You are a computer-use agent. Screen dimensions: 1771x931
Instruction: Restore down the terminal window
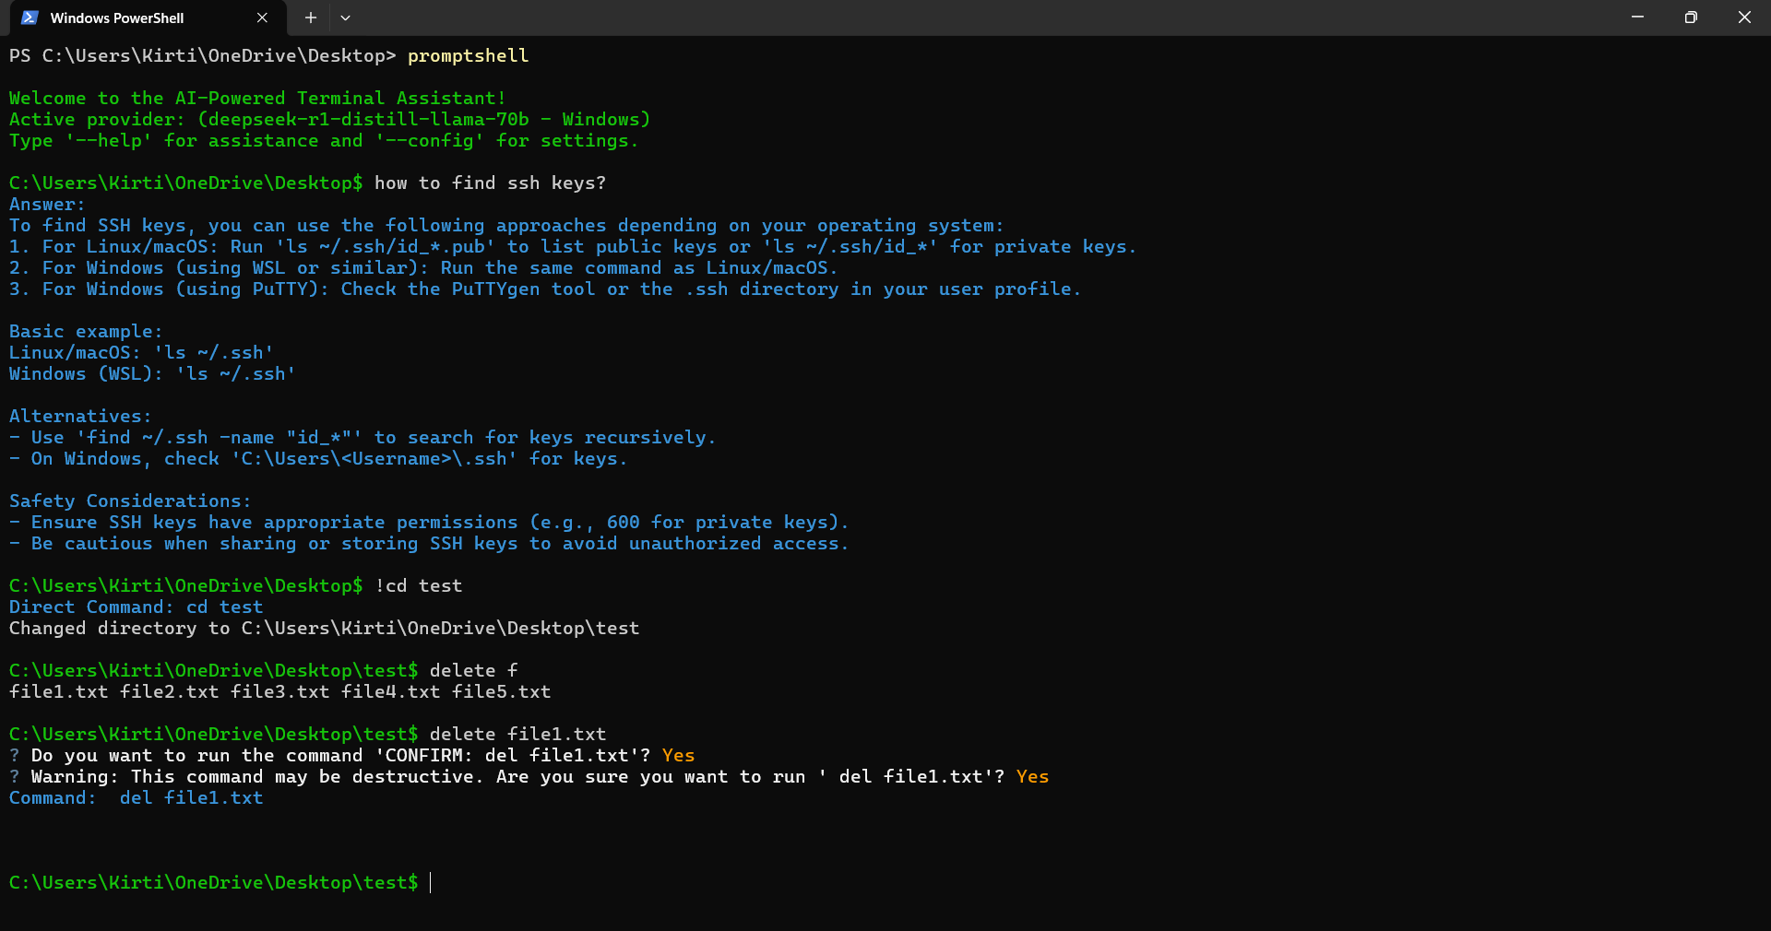(x=1691, y=18)
